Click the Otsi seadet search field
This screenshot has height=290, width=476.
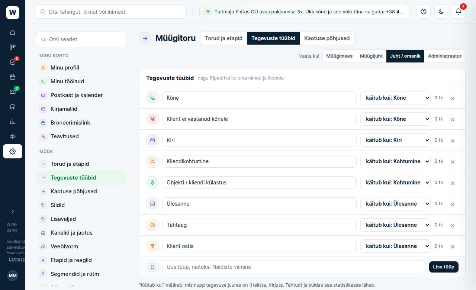point(81,39)
